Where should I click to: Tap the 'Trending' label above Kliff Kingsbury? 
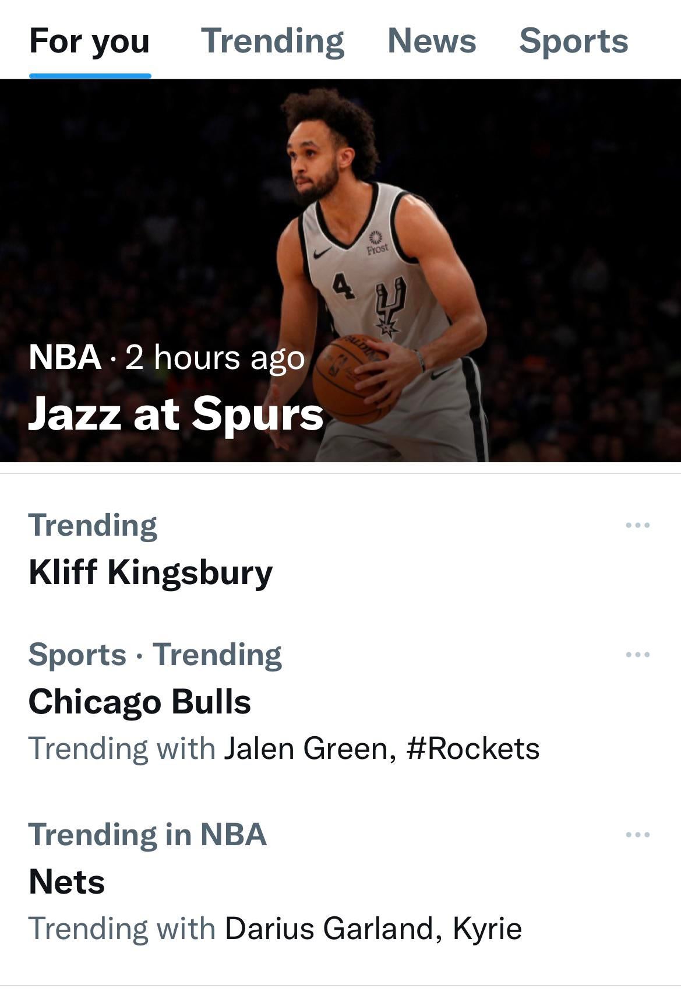click(x=93, y=525)
